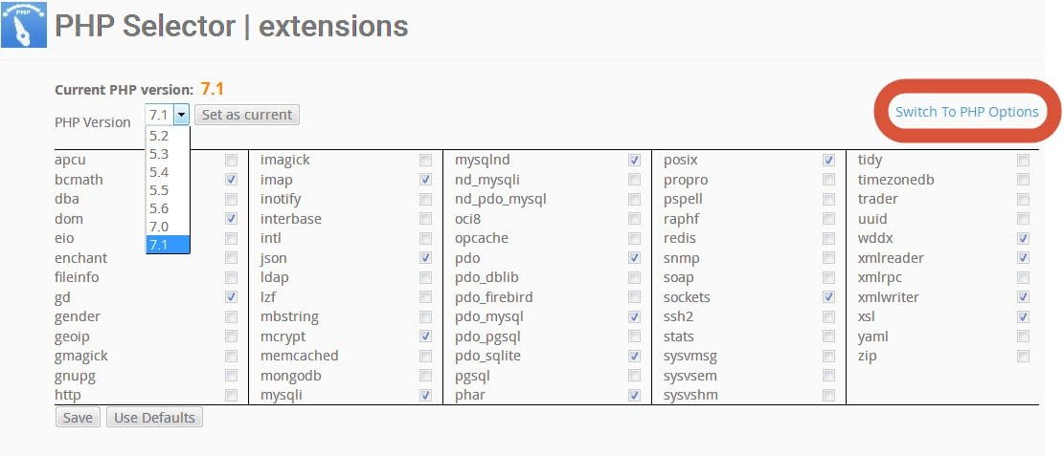Click the PHP Selector logo icon

pos(24,24)
